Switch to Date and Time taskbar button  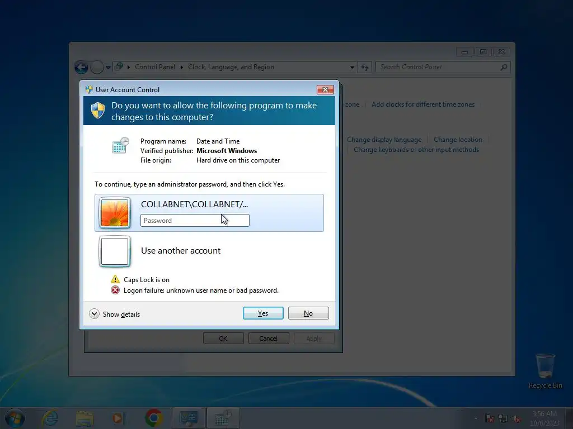pyautogui.click(x=223, y=418)
